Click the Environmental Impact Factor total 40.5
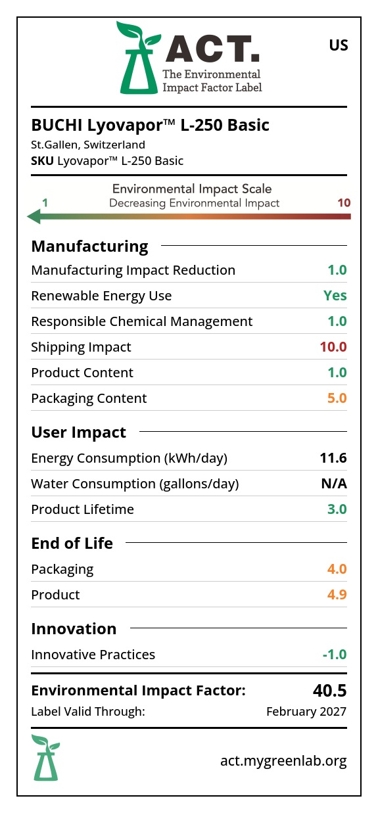The height and width of the screenshot is (813, 378). click(329, 691)
